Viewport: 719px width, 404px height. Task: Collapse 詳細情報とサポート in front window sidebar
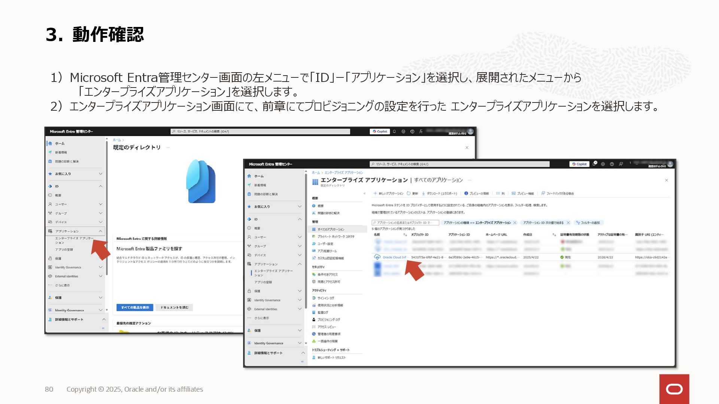pyautogui.click(x=303, y=353)
